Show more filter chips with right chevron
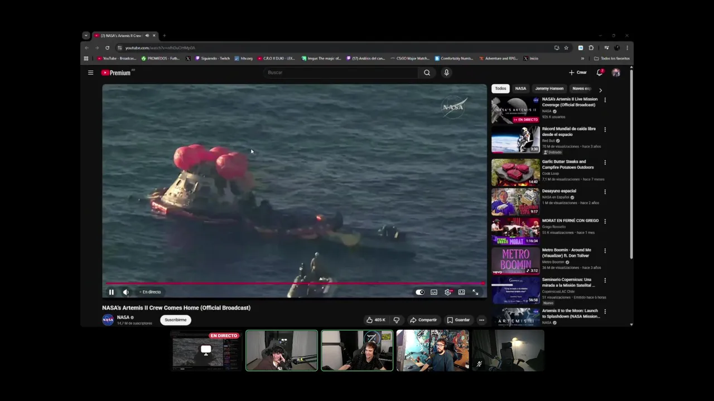Viewport: 714px width, 401px height. [x=600, y=90]
